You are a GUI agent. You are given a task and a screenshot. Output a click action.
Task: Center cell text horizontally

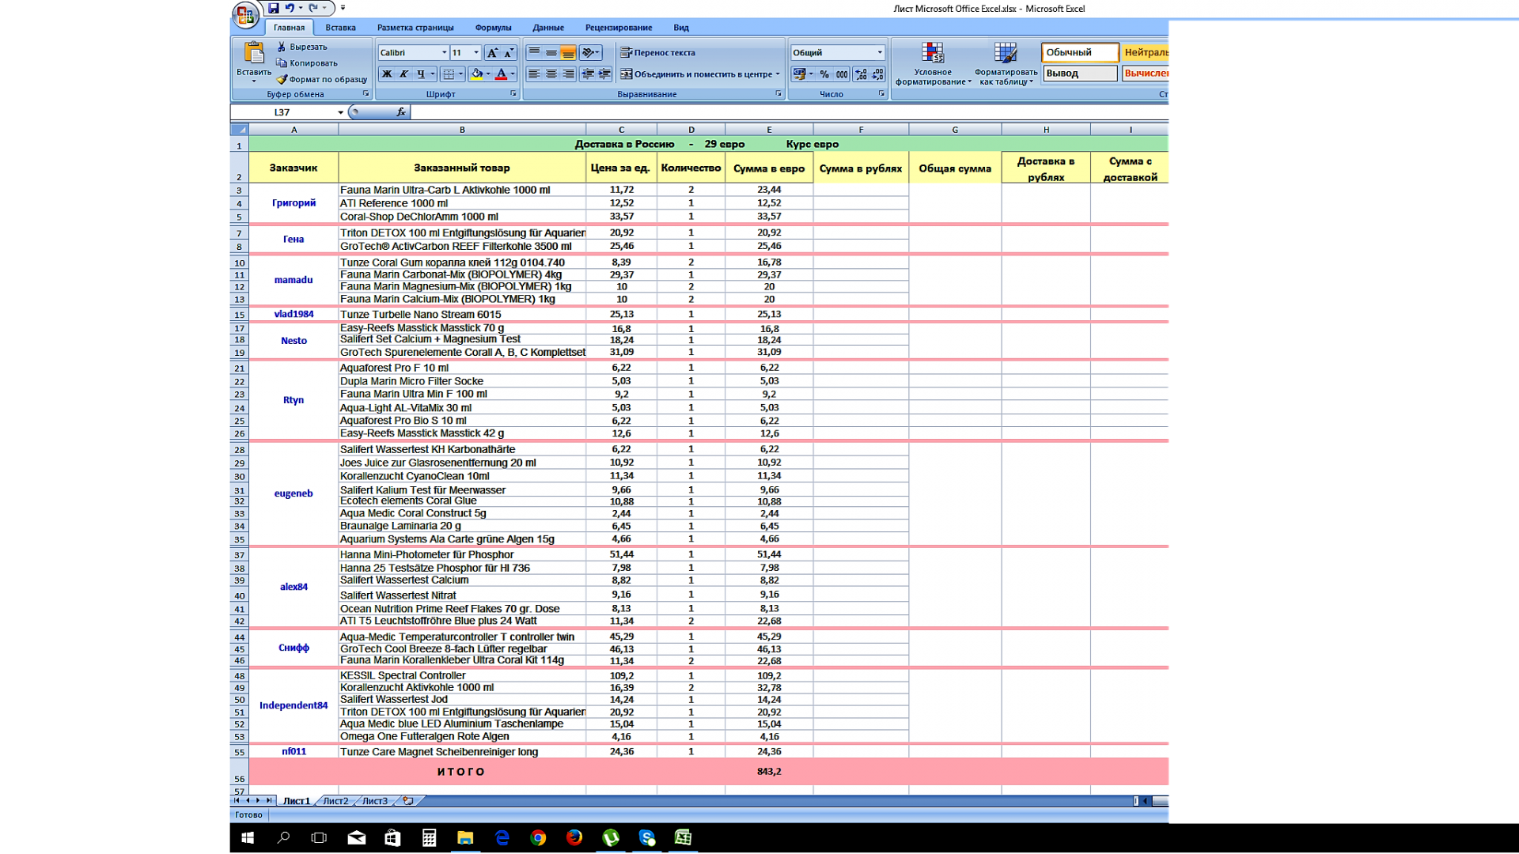click(551, 74)
